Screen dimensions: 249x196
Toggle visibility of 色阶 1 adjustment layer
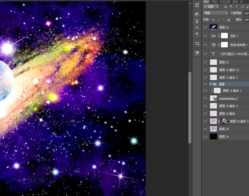pyautogui.click(x=205, y=36)
